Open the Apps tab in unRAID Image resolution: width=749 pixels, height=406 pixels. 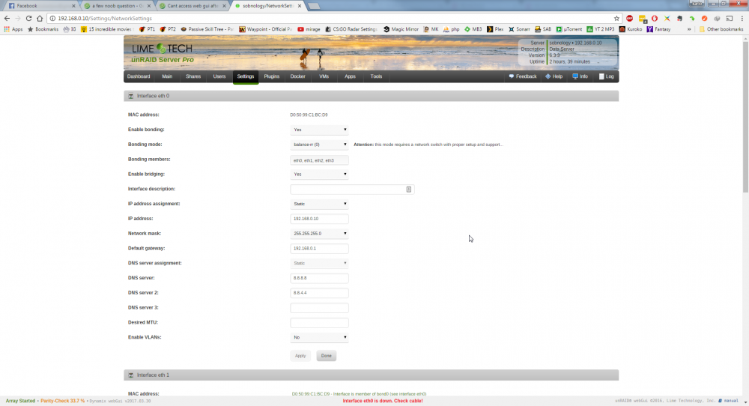(x=350, y=76)
